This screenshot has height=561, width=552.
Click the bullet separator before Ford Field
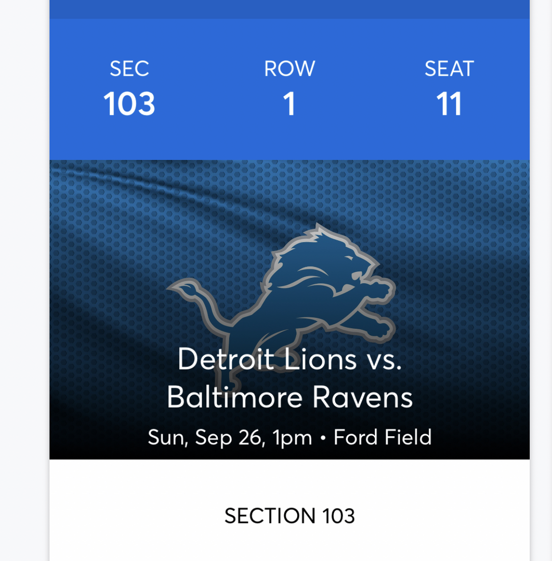pos(323,438)
